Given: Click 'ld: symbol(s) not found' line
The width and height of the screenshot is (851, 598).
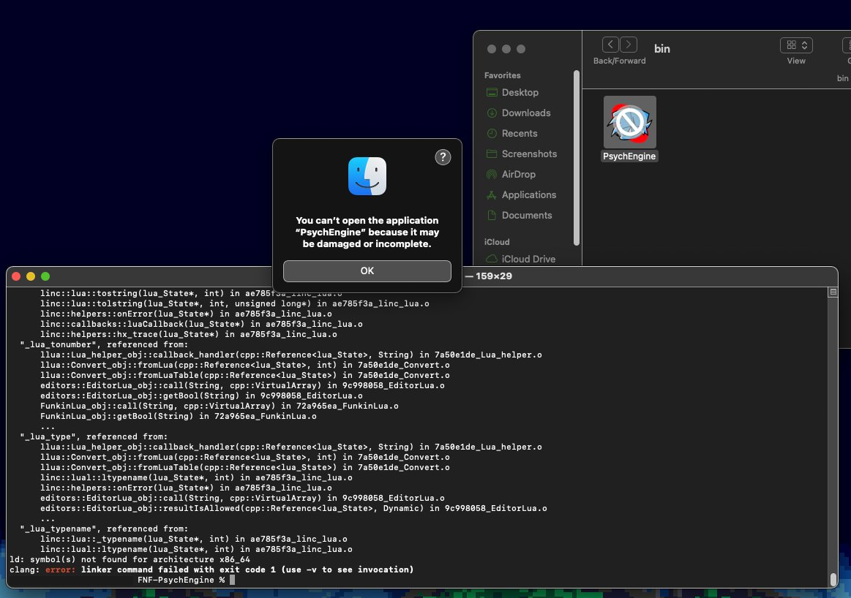Looking at the screenshot, I should [x=130, y=559].
